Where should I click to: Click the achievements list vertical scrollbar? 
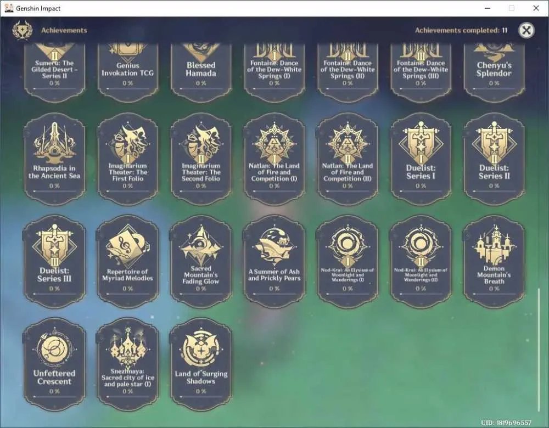[x=539, y=350]
